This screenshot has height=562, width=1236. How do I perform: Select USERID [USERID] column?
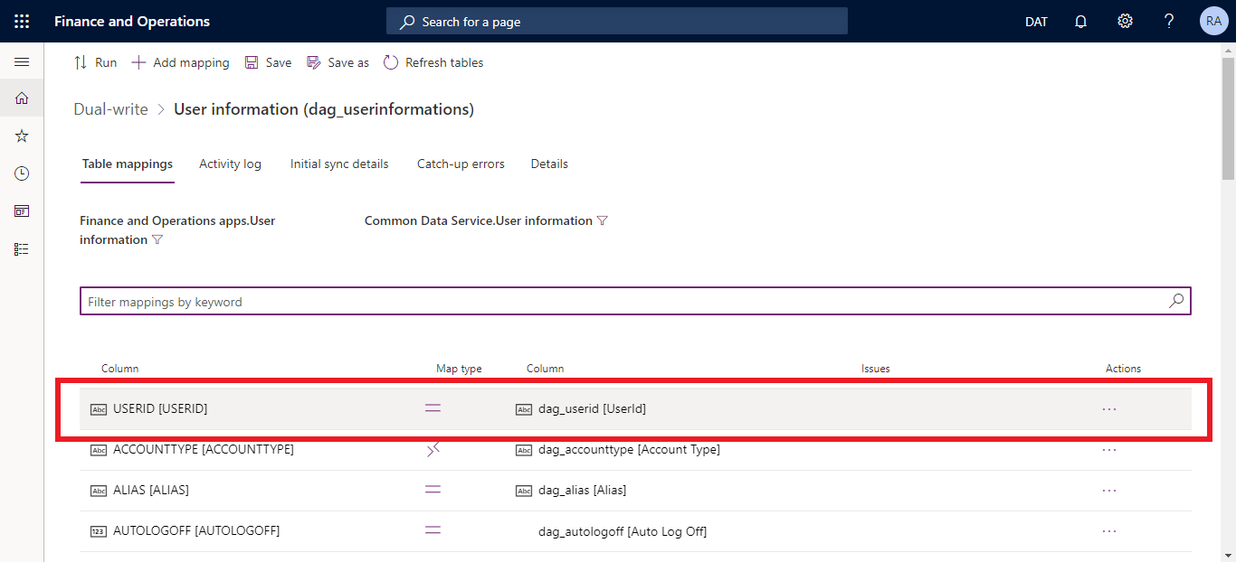coord(160,408)
